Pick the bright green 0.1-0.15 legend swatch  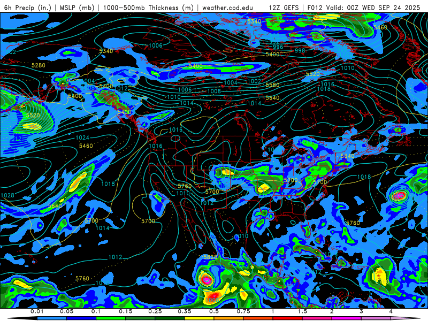(111, 318)
